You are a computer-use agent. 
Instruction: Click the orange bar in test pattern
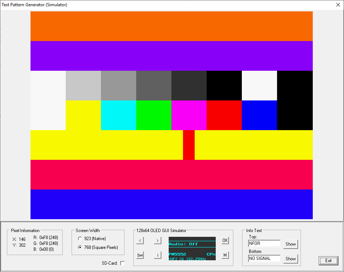tap(171, 26)
